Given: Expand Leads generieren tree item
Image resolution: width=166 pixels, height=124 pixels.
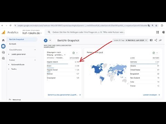Looking at the screenshot, I should click(9, 54).
